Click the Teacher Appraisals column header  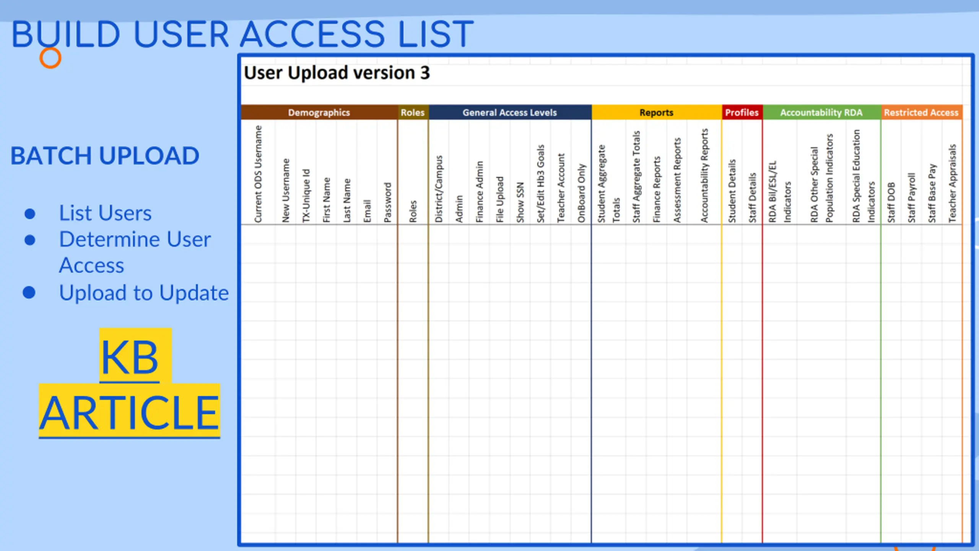tap(952, 183)
